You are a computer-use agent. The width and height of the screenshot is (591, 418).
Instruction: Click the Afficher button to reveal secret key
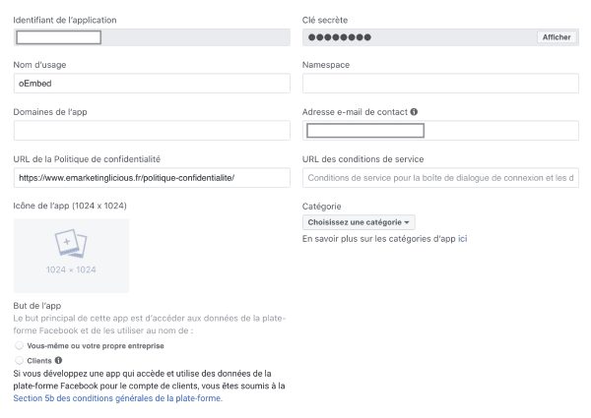point(557,37)
